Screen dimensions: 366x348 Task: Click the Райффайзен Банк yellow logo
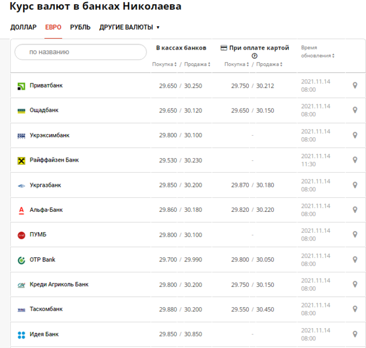(x=21, y=161)
